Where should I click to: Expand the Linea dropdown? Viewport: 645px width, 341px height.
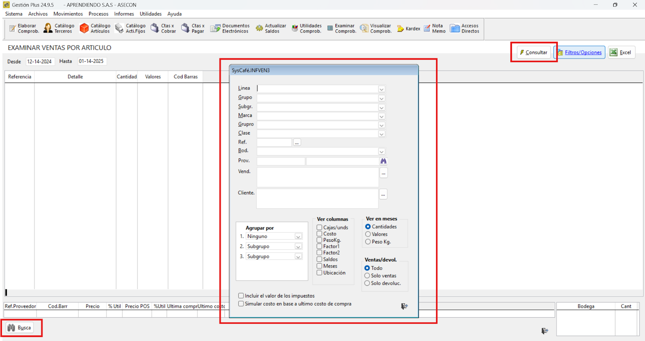pyautogui.click(x=381, y=89)
